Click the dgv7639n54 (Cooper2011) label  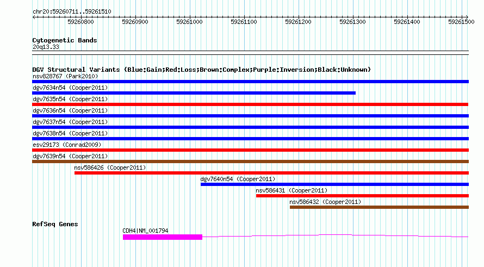coord(70,156)
